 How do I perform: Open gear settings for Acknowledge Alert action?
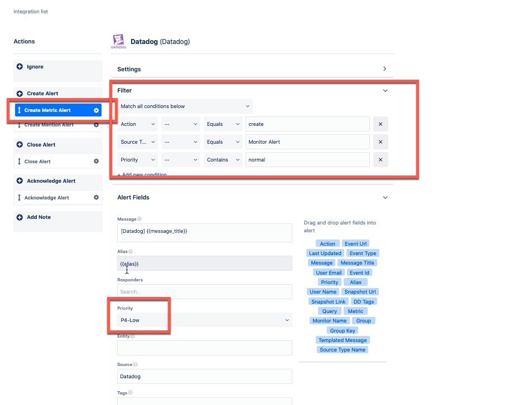[96, 197]
